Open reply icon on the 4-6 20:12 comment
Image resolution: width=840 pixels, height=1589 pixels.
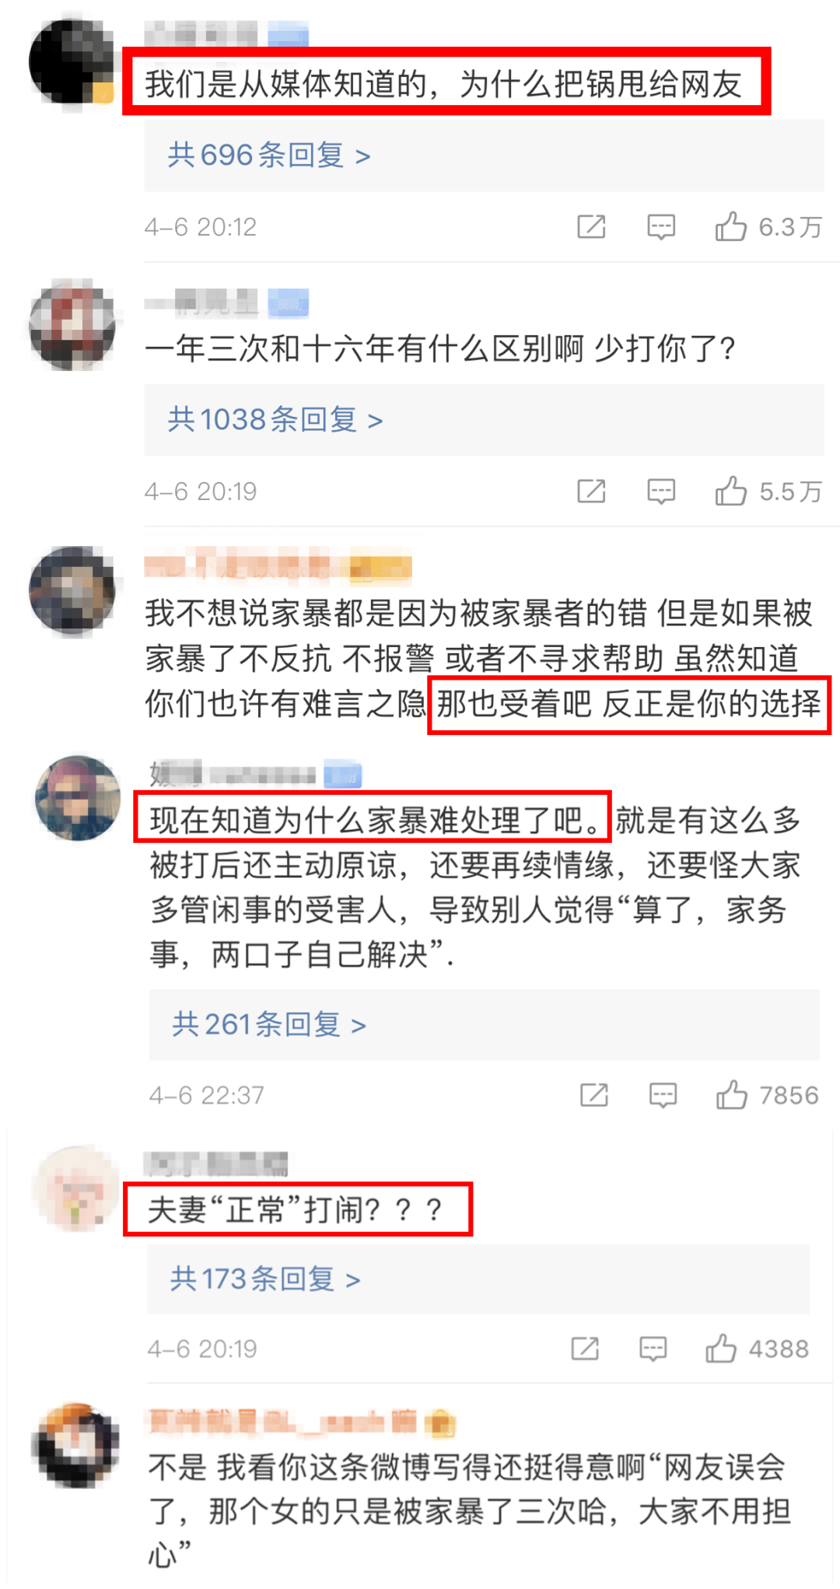[661, 227]
